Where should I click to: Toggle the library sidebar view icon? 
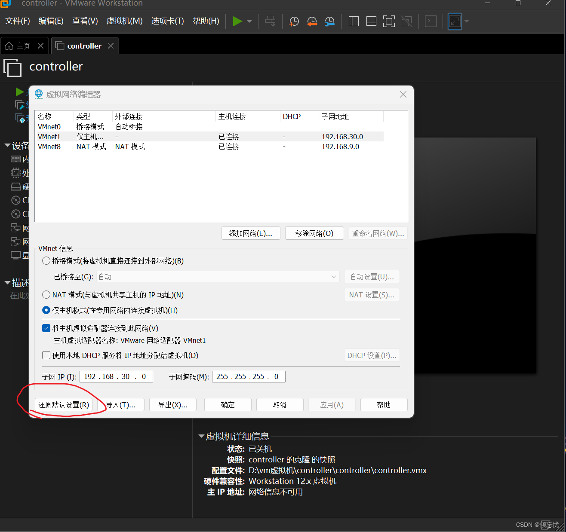coord(354,21)
